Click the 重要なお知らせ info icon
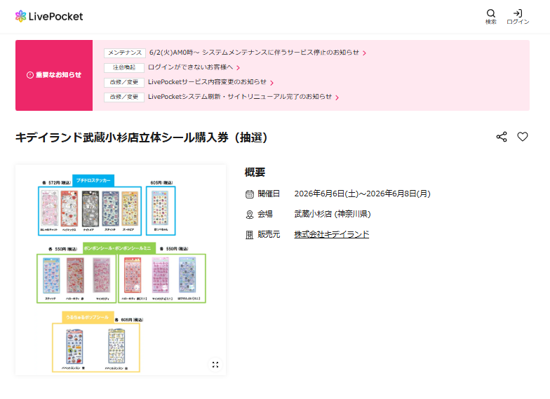Image resolution: width=550 pixels, height=399 pixels. (x=29, y=75)
